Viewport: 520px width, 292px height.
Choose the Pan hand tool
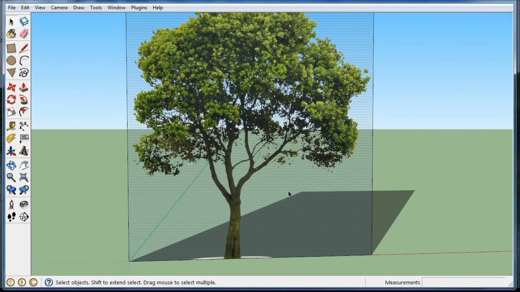click(24, 165)
